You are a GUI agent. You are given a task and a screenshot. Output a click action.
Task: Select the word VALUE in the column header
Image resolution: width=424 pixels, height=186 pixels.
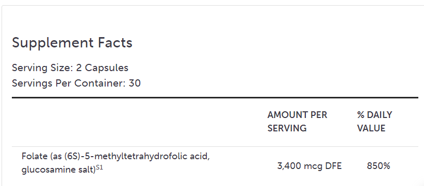click(x=371, y=128)
